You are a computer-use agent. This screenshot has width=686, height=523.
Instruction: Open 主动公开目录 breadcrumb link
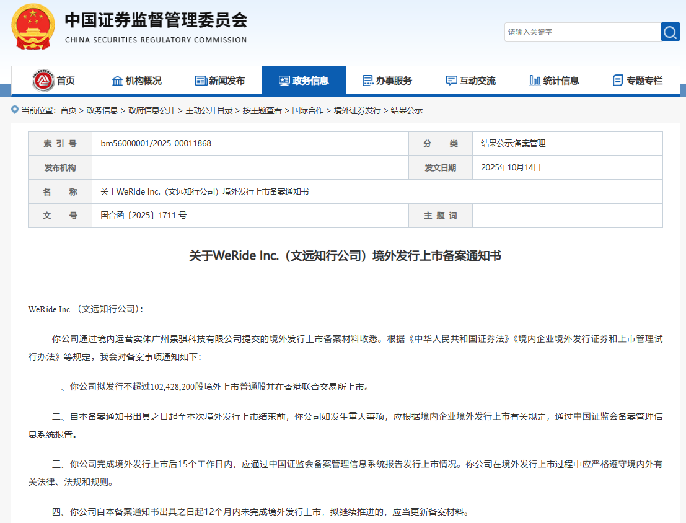point(209,110)
